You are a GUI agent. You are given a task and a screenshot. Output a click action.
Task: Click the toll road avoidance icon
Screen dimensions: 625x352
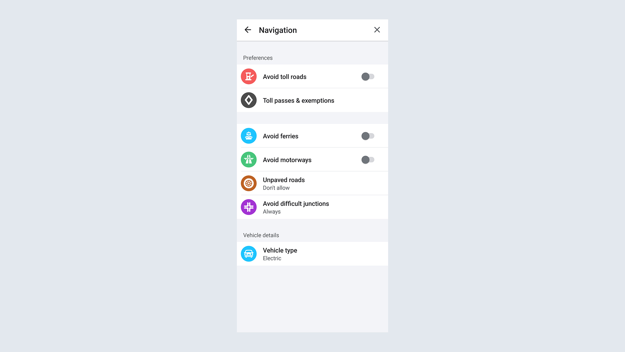(x=248, y=76)
